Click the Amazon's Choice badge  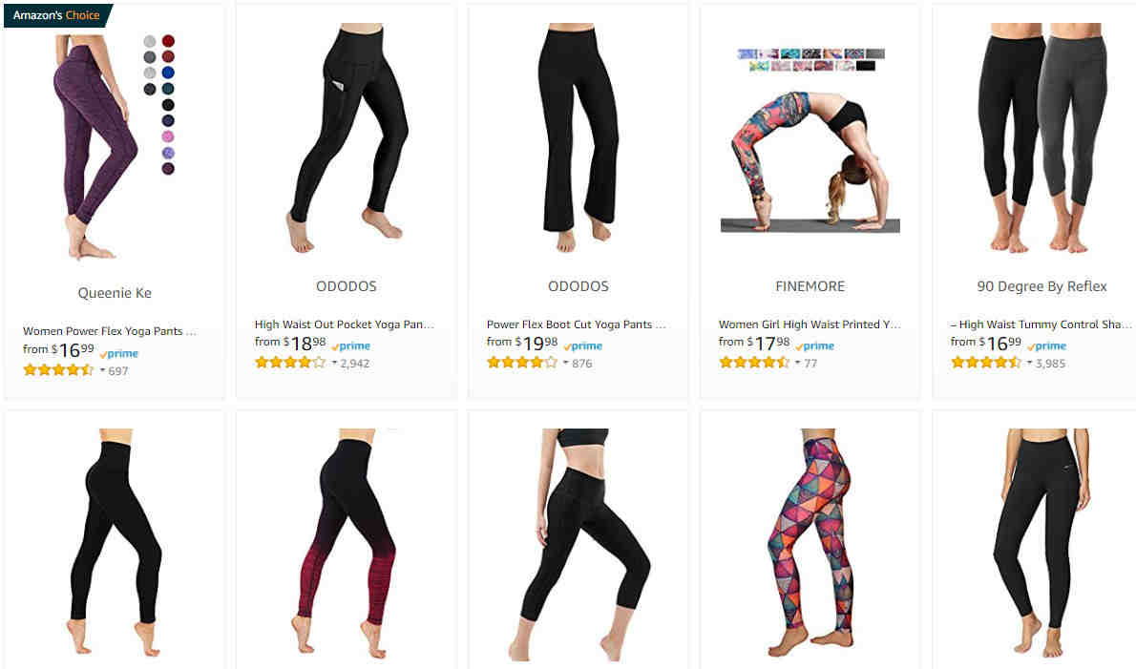pos(58,15)
